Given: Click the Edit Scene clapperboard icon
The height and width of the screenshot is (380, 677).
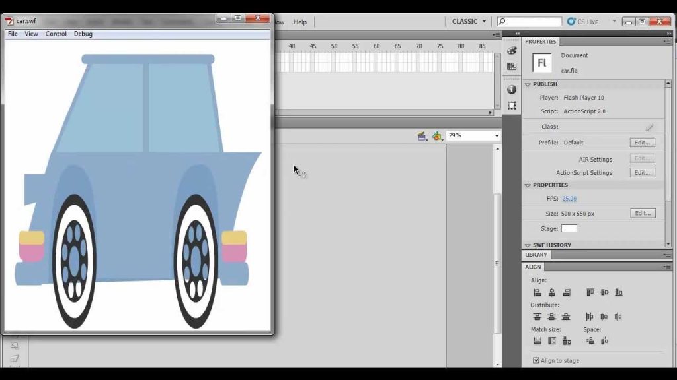Looking at the screenshot, I should [x=422, y=136].
